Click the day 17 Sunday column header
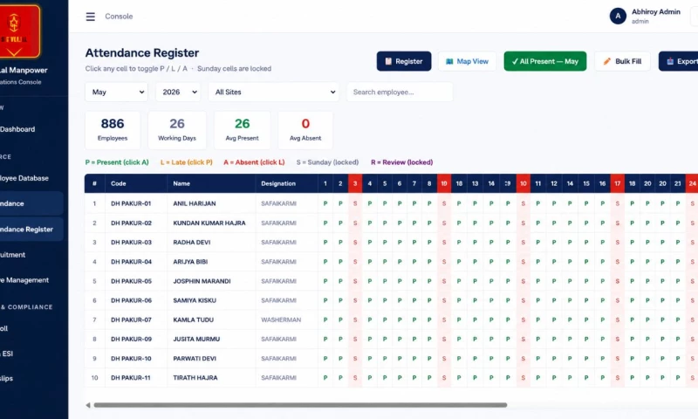698x419 pixels. (x=618, y=183)
